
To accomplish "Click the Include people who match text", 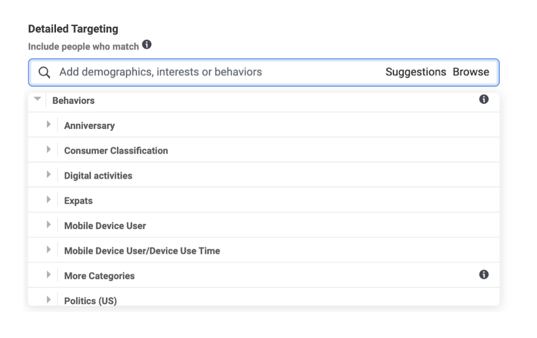I will click(84, 47).
